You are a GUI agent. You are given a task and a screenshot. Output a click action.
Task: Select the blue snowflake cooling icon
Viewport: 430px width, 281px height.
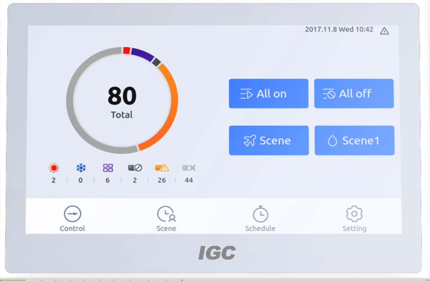[x=81, y=168]
